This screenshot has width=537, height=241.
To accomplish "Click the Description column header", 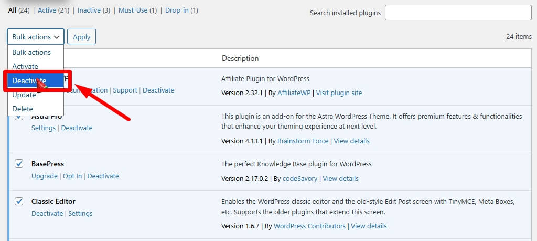I will coord(240,58).
